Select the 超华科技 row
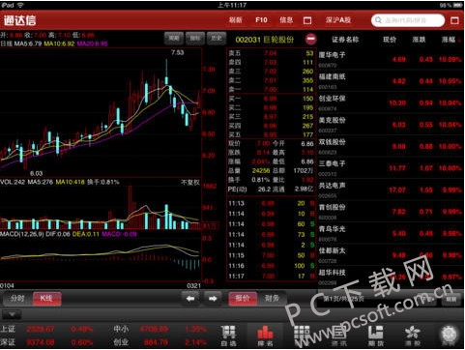 pyautogui.click(x=391, y=277)
